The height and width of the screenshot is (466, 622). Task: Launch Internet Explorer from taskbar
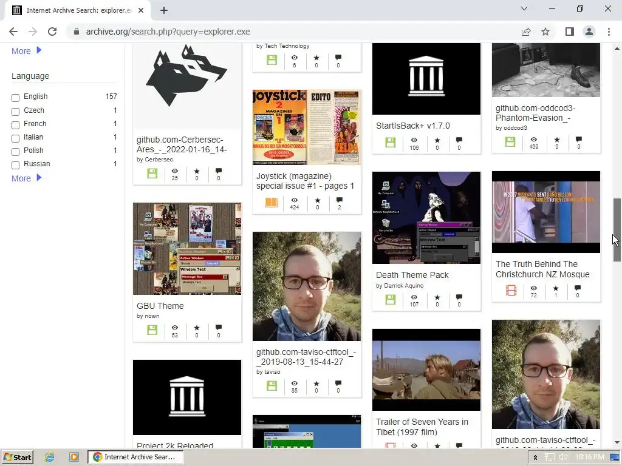coord(50,457)
